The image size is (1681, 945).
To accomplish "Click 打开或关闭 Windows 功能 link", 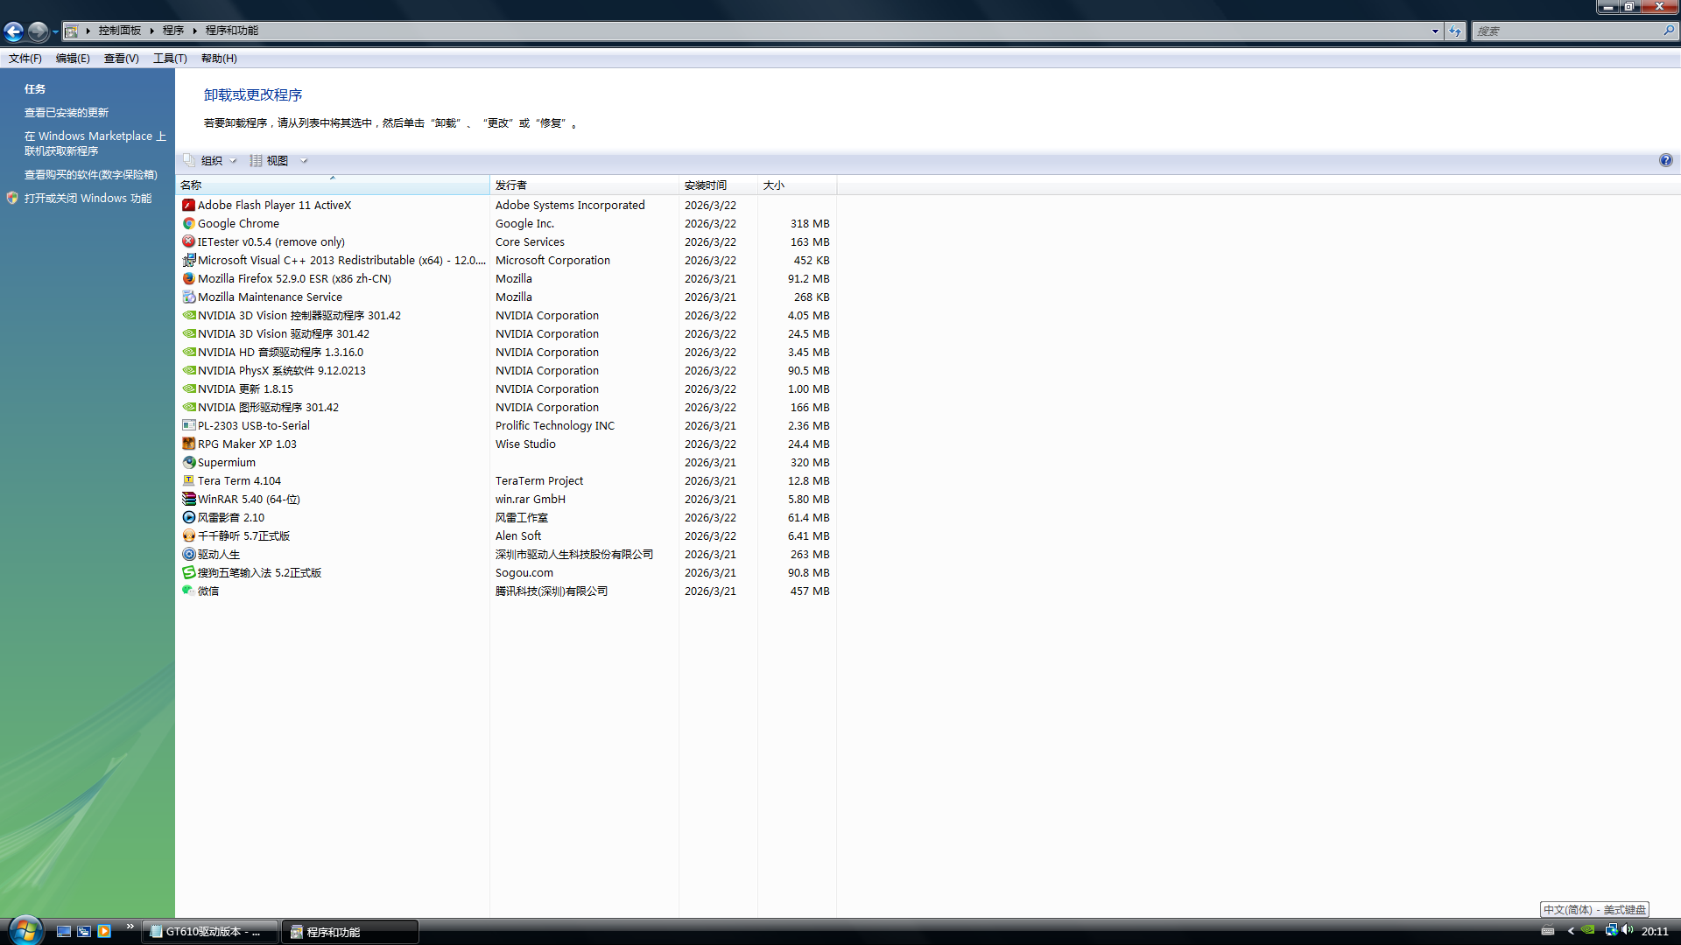I will (x=88, y=198).
